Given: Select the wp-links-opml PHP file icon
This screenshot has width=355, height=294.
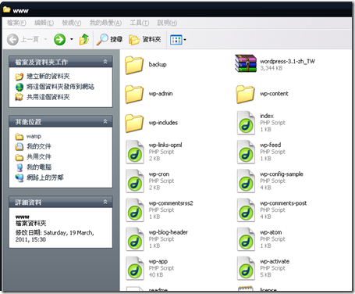Looking at the screenshot, I should [135, 152].
